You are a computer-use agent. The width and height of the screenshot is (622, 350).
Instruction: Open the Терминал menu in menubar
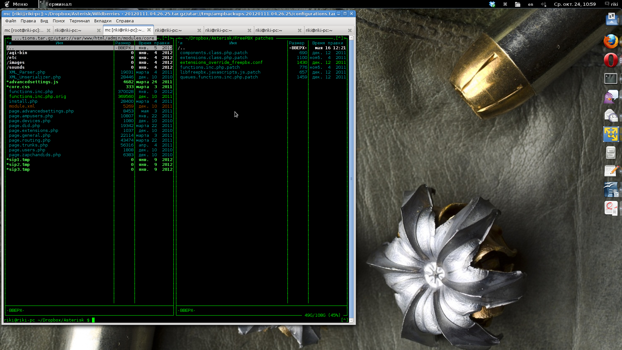click(79, 21)
